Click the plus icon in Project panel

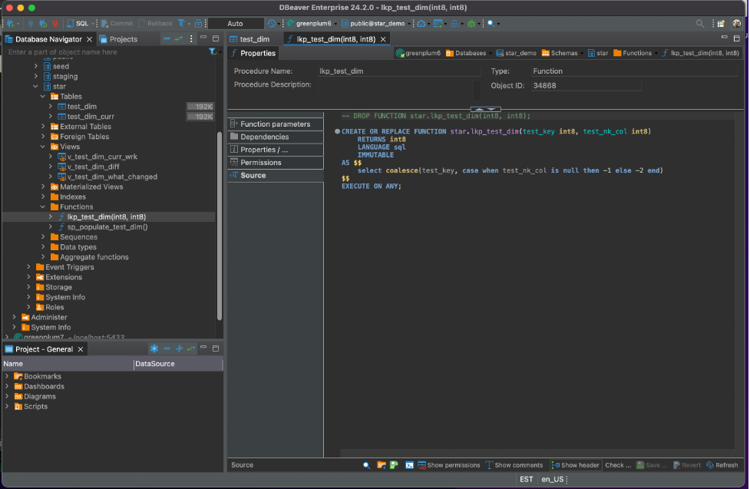pos(179,349)
